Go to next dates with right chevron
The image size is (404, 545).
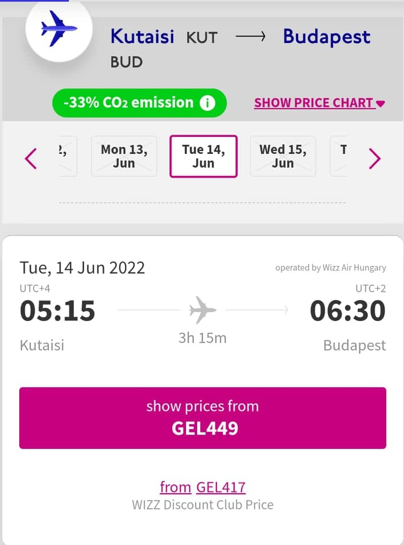pyautogui.click(x=374, y=159)
